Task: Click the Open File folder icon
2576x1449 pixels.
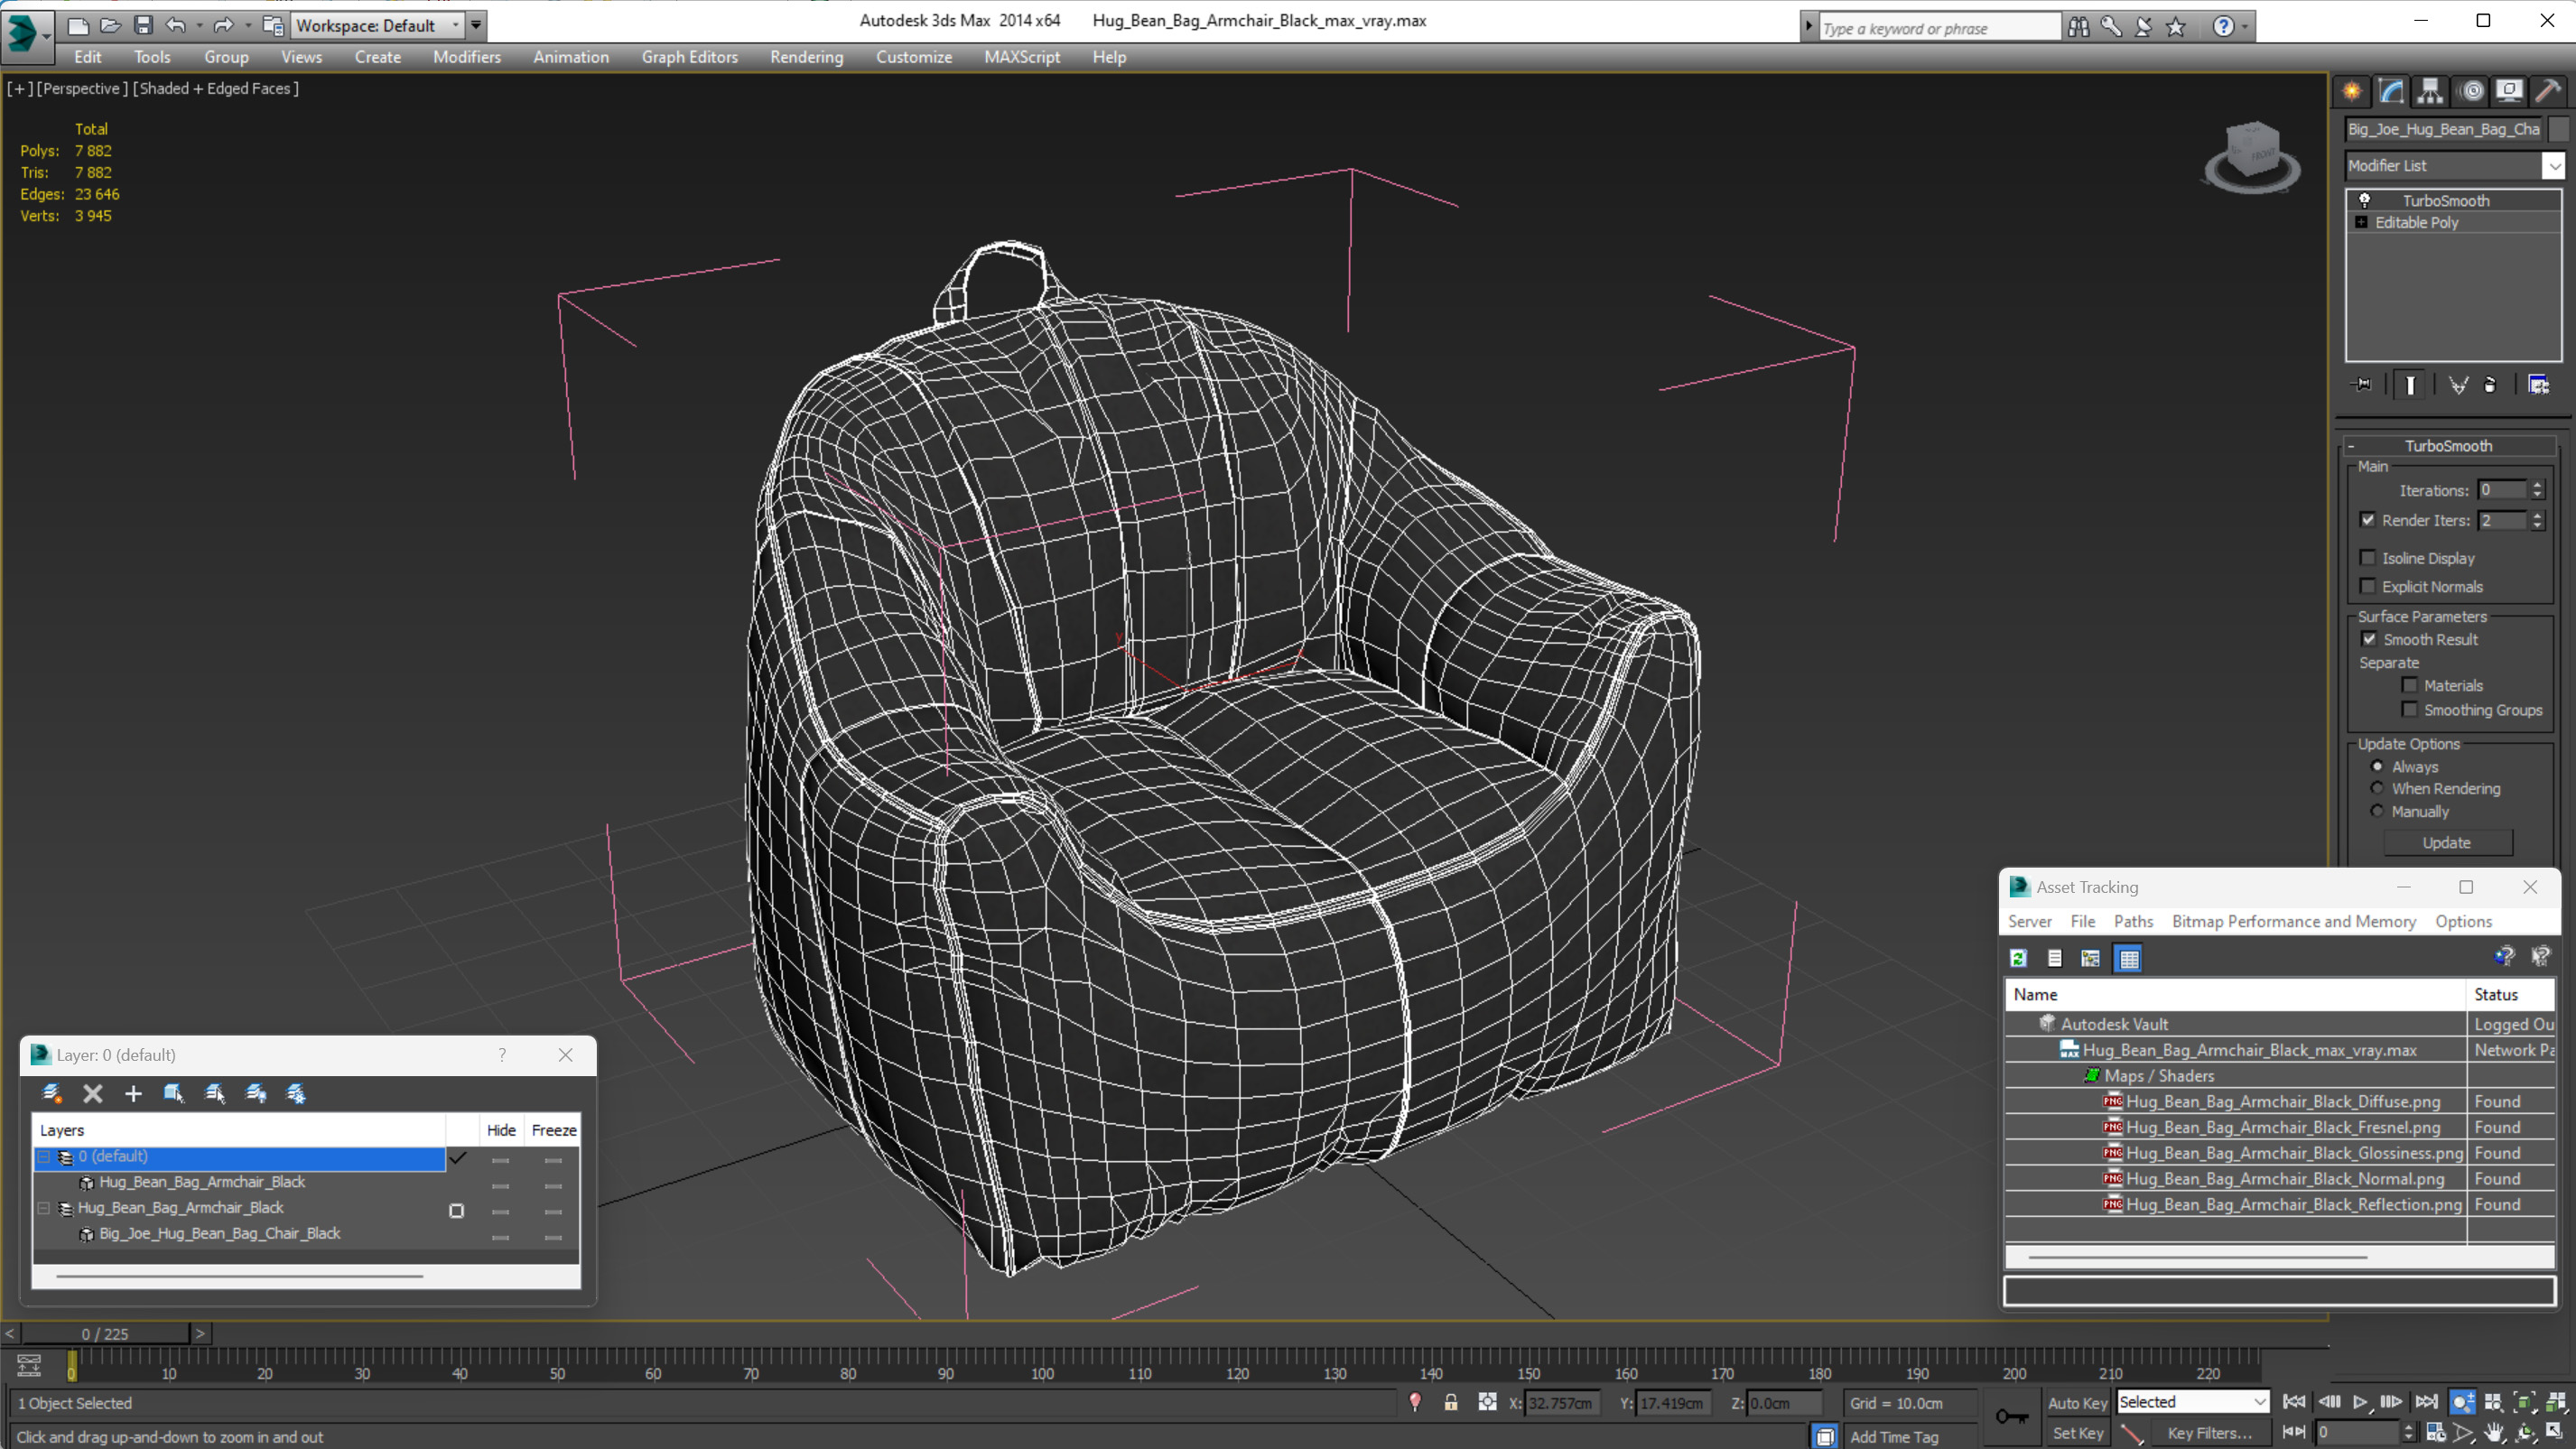Action: [x=110, y=25]
